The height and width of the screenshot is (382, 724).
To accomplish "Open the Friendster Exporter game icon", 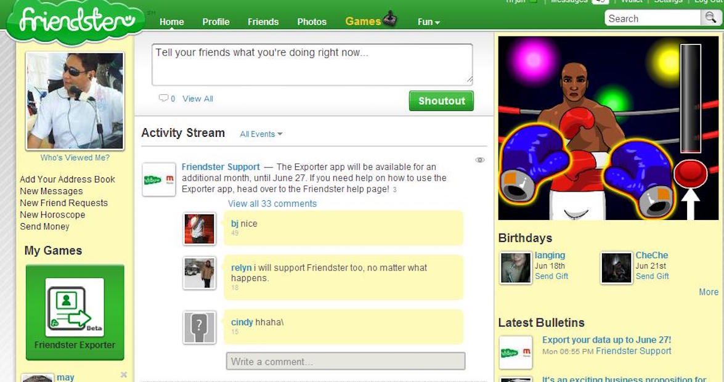I will (x=75, y=307).
